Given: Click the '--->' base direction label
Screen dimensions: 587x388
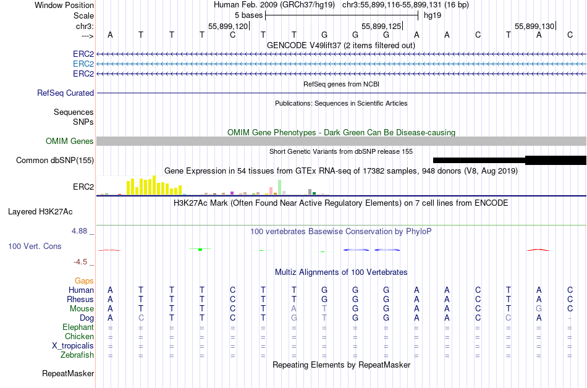Looking at the screenshot, I should [87, 36].
